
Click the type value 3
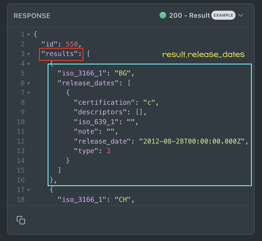(108, 151)
